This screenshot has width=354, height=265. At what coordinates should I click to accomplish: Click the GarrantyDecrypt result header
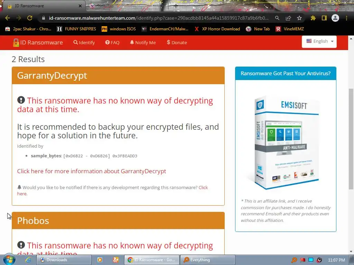click(118, 76)
